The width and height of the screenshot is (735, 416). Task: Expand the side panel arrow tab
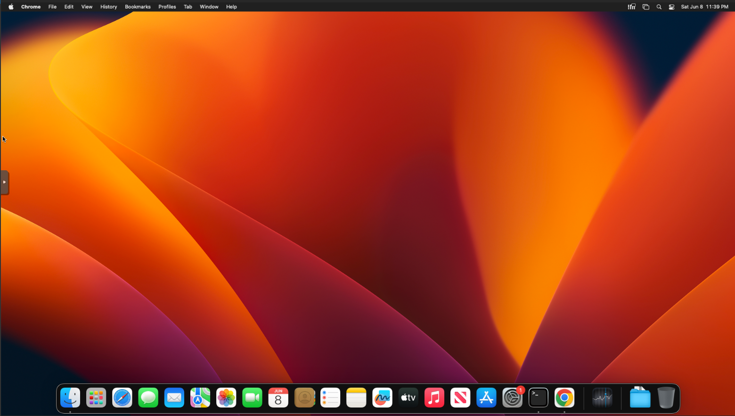tap(4, 182)
